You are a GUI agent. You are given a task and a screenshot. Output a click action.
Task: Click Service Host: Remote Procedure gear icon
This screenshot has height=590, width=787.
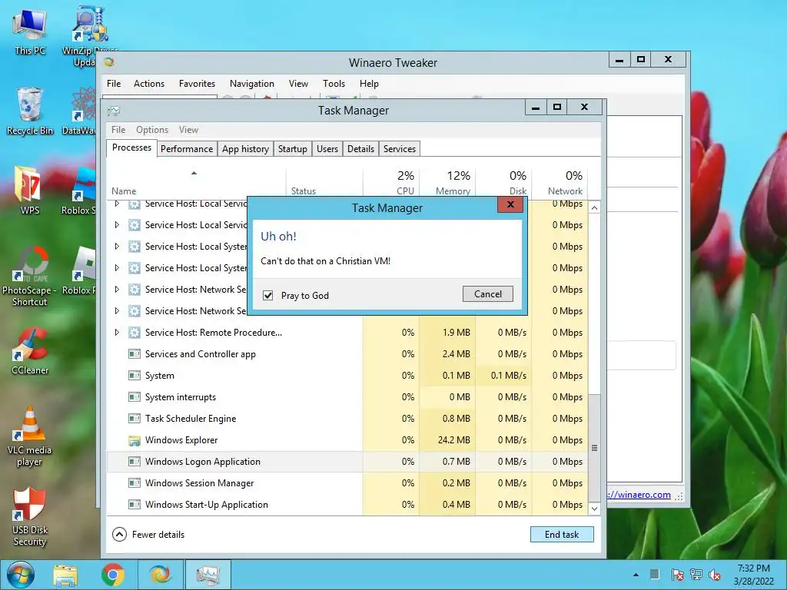134,333
